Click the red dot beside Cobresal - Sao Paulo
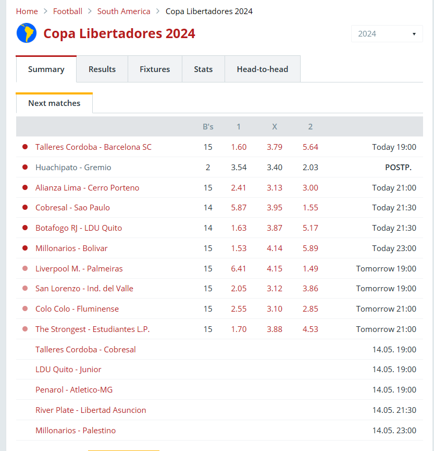 pyautogui.click(x=25, y=207)
